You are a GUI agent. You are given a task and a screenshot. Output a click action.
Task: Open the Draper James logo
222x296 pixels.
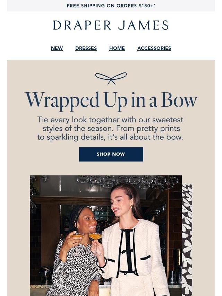coord(111,25)
